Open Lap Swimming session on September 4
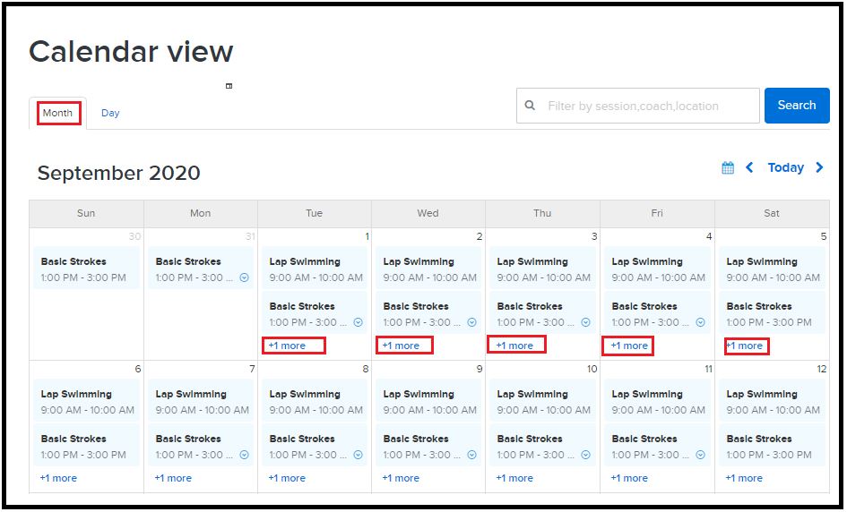847x512 pixels. point(657,269)
